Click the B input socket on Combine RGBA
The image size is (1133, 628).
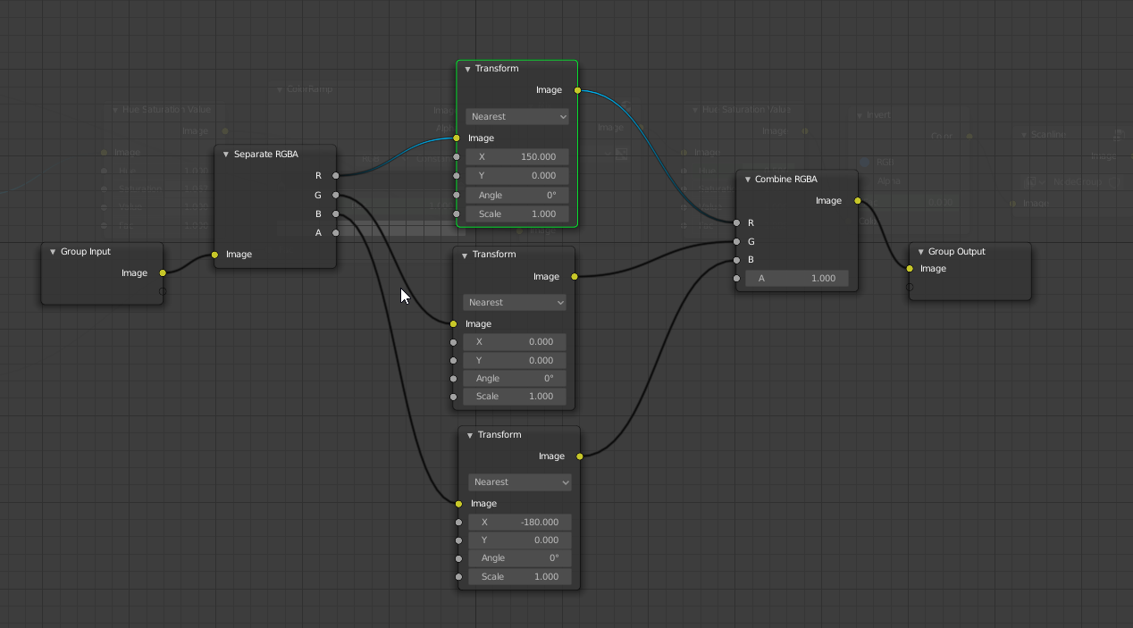coord(736,260)
